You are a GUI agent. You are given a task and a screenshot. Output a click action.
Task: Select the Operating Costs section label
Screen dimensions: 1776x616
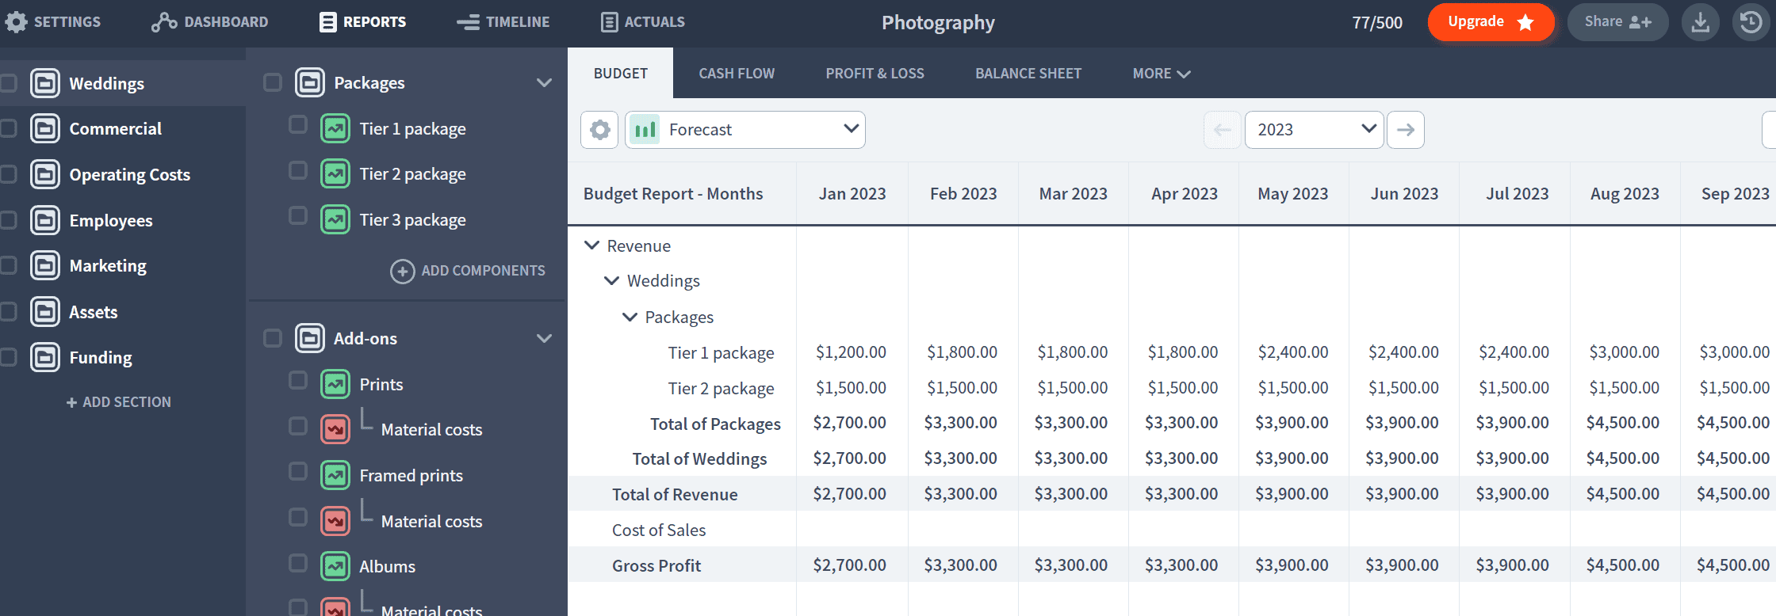(129, 174)
